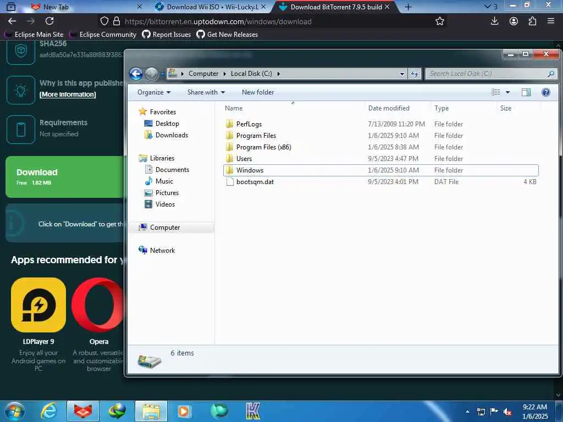Viewport: 563px width, 422px height.
Task: Open the Windows Start menu
Action: pyautogui.click(x=15, y=411)
